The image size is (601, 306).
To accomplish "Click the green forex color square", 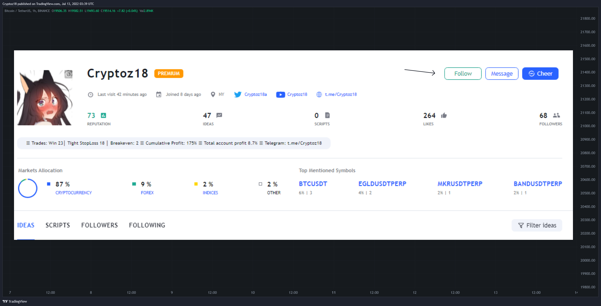I will click(x=134, y=184).
